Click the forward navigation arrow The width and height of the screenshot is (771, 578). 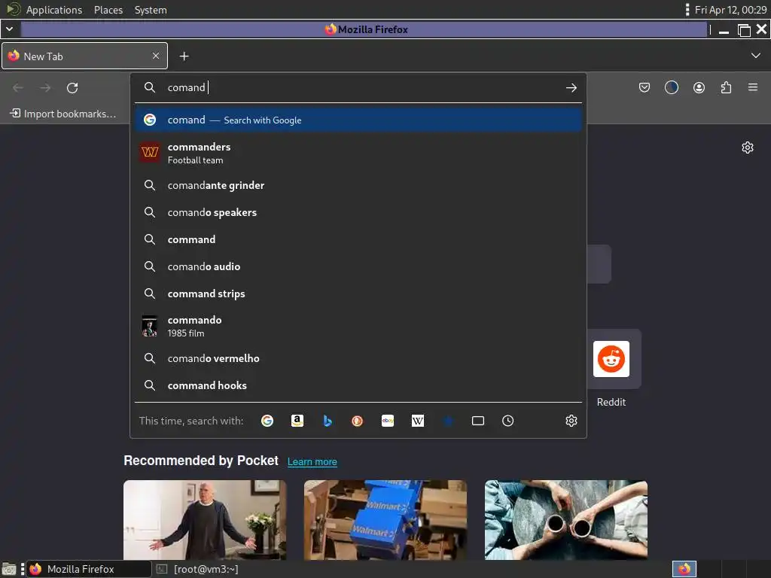[45, 88]
